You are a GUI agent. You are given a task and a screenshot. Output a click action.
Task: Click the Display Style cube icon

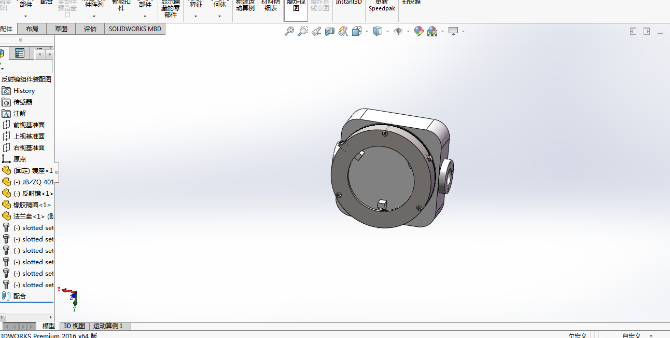coord(378,31)
